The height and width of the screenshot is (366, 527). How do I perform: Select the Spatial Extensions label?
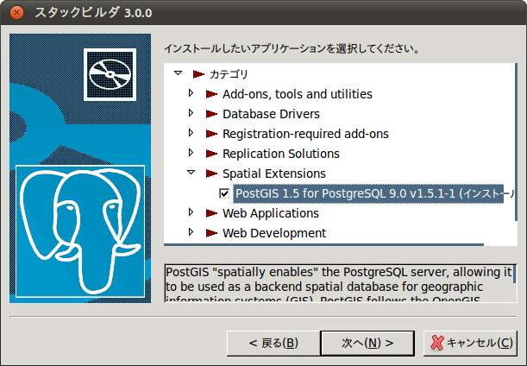(x=274, y=174)
